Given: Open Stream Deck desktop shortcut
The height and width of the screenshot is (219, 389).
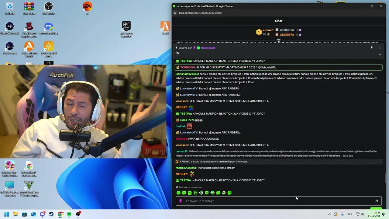Looking at the screenshot, I should 9,48.
